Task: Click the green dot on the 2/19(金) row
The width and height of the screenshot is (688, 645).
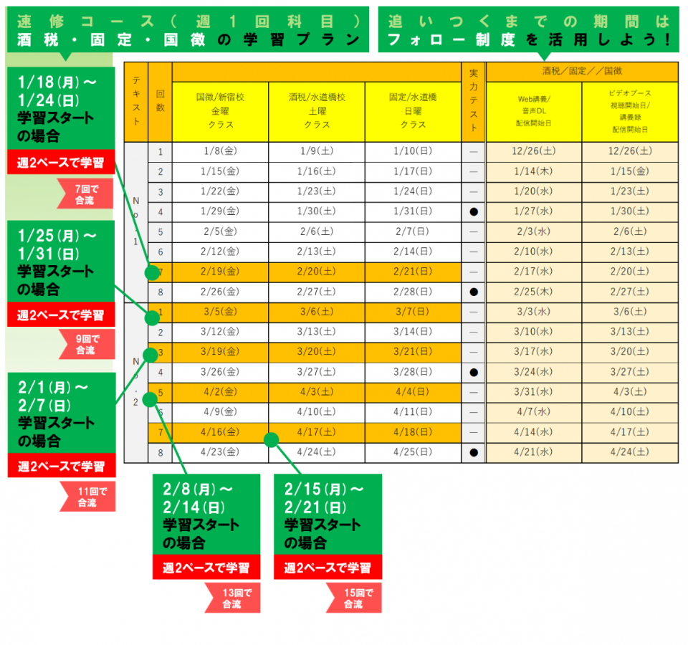Action: (151, 273)
